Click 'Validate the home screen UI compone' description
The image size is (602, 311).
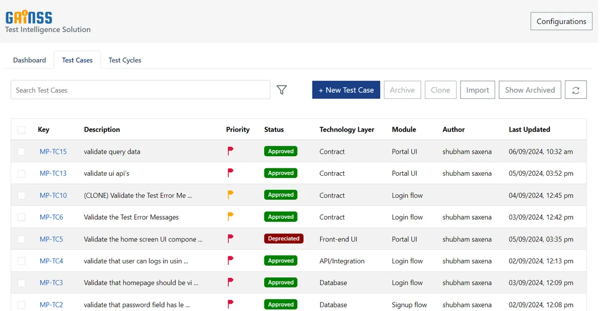click(143, 239)
